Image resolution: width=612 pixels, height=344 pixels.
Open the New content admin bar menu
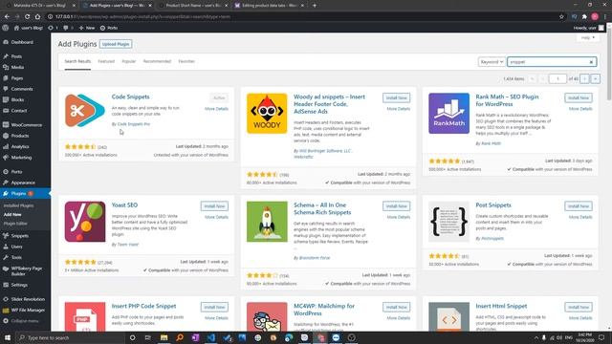coord(87,28)
